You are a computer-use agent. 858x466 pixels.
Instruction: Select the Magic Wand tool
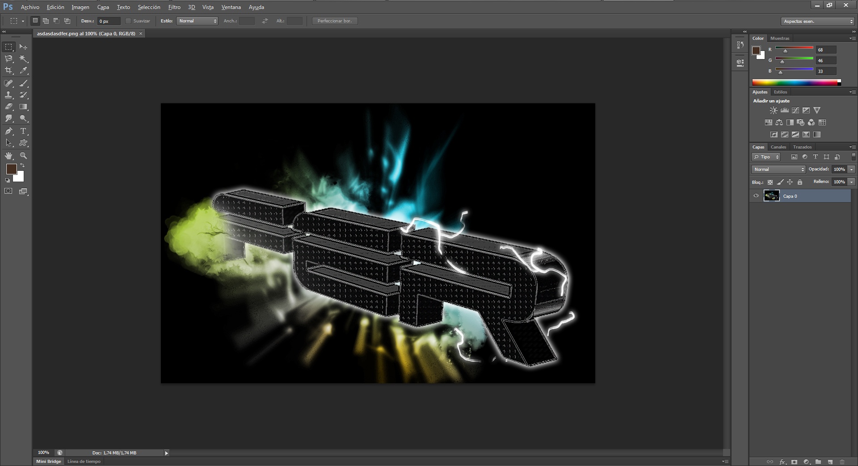click(x=24, y=59)
